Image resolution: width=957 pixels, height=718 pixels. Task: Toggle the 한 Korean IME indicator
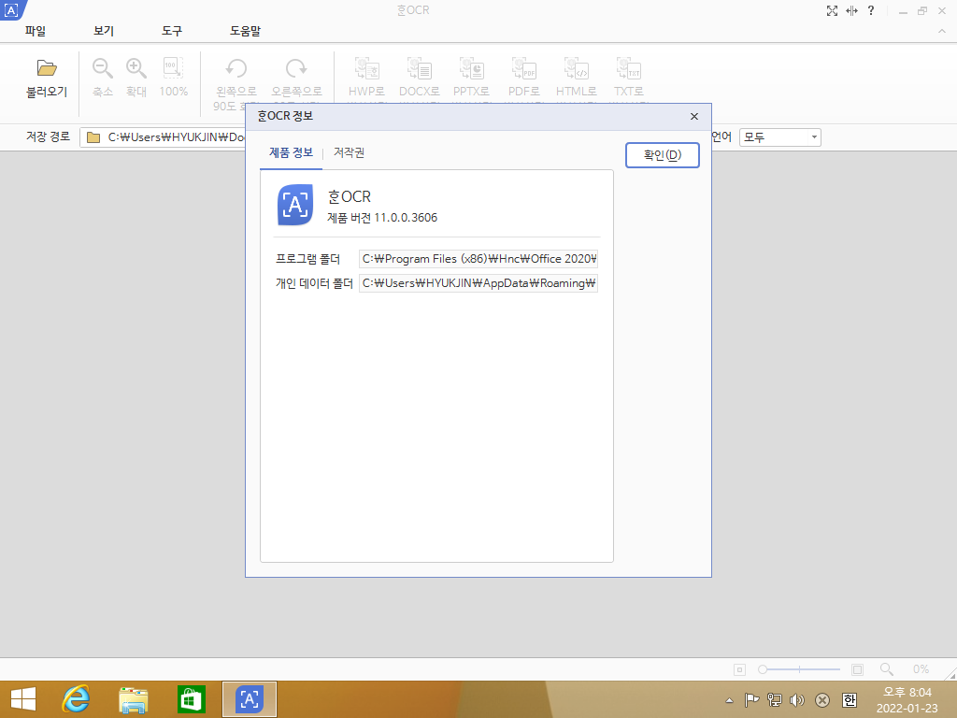tap(849, 700)
